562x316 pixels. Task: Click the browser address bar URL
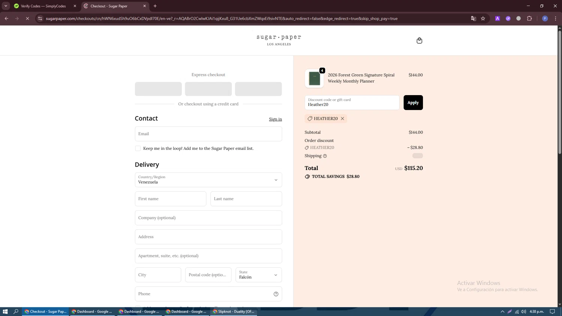[x=221, y=18]
